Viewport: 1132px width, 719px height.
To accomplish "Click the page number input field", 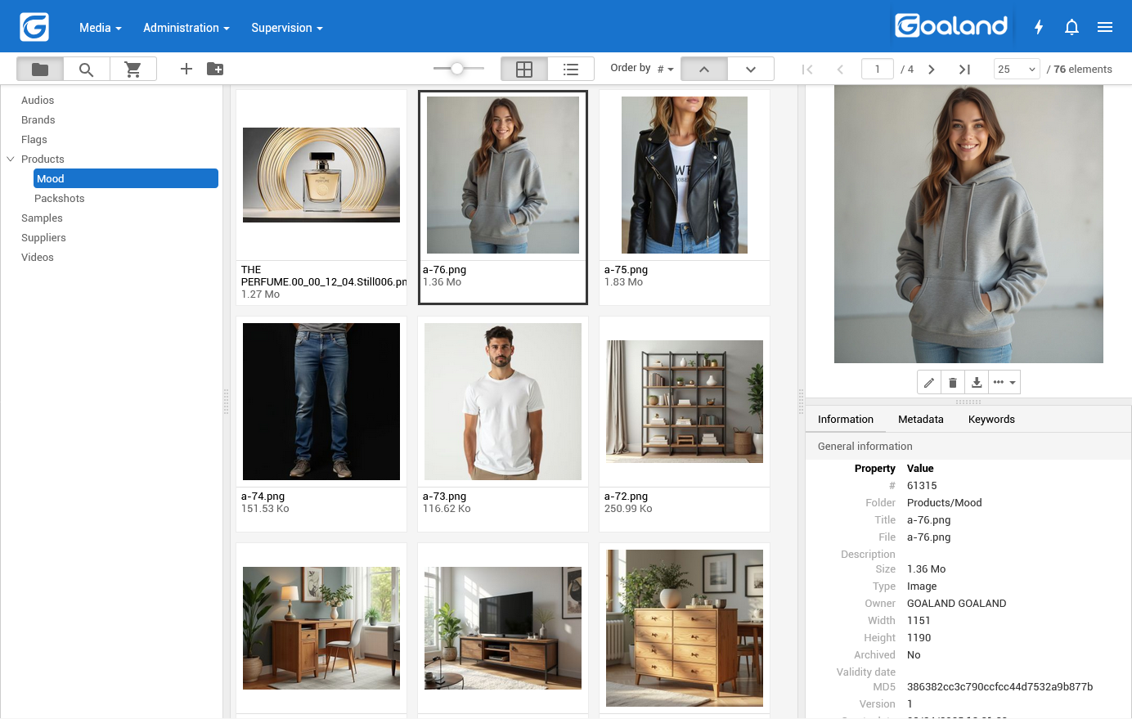I will pyautogui.click(x=878, y=70).
